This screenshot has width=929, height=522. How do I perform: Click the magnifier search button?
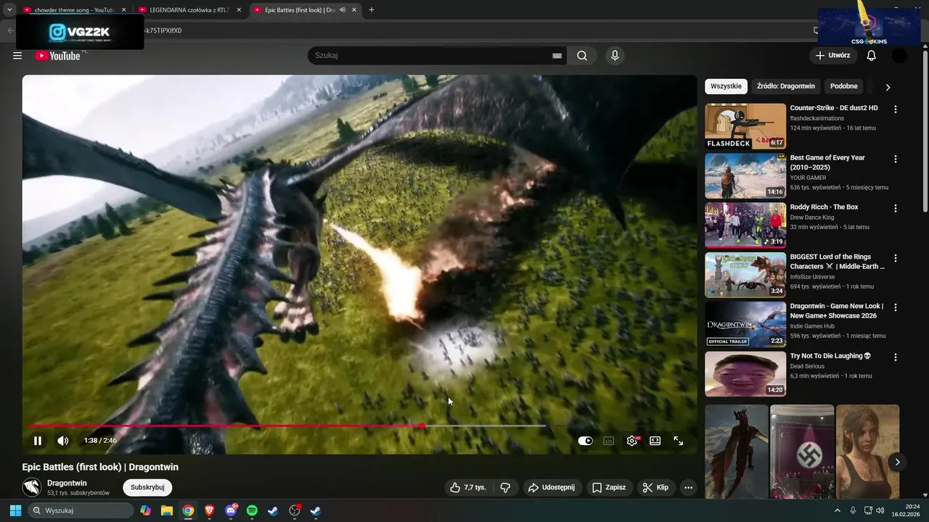582,56
